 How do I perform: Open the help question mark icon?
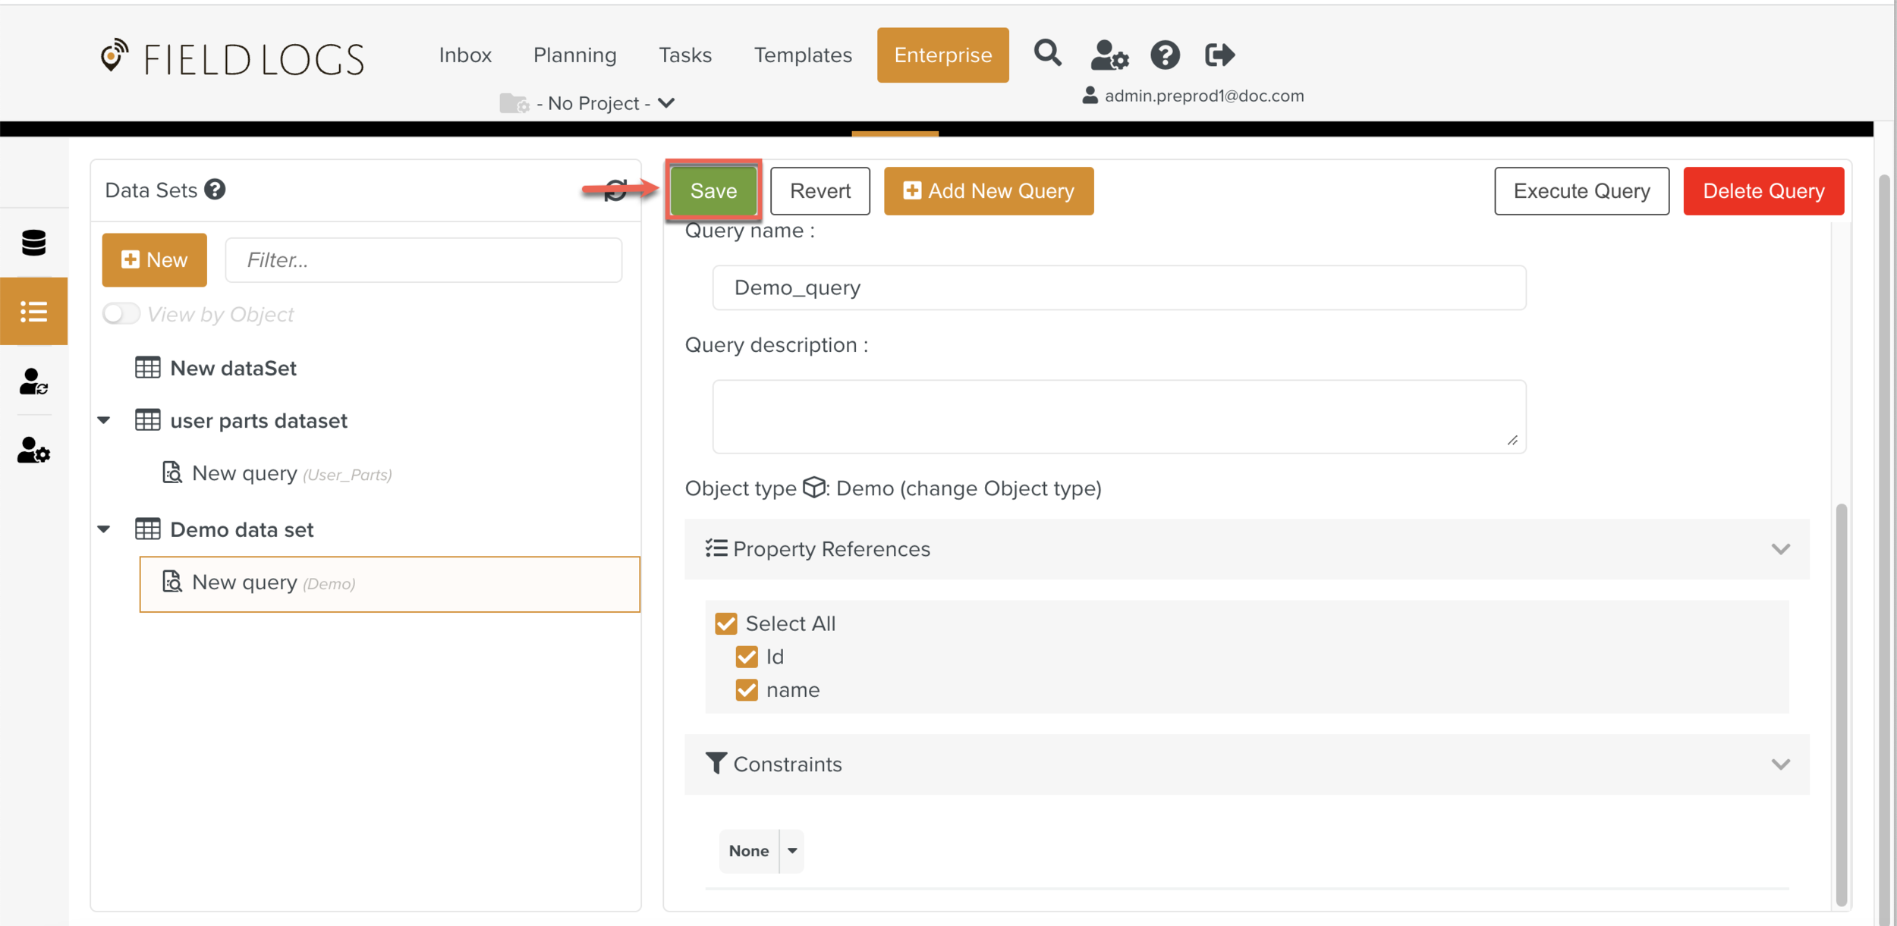[x=1165, y=55]
